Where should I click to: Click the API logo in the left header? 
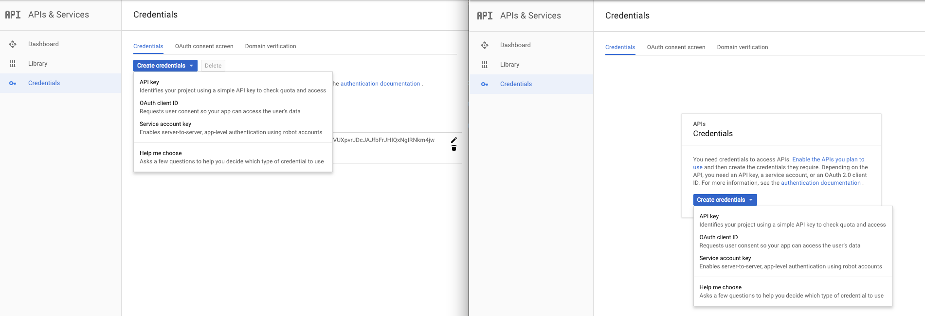click(x=13, y=15)
